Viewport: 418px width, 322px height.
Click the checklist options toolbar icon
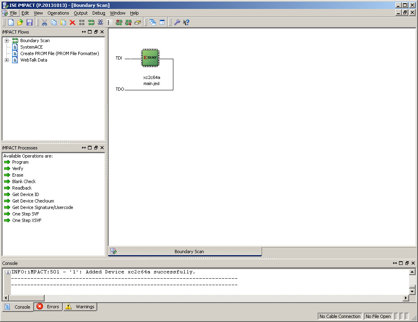[110, 22]
